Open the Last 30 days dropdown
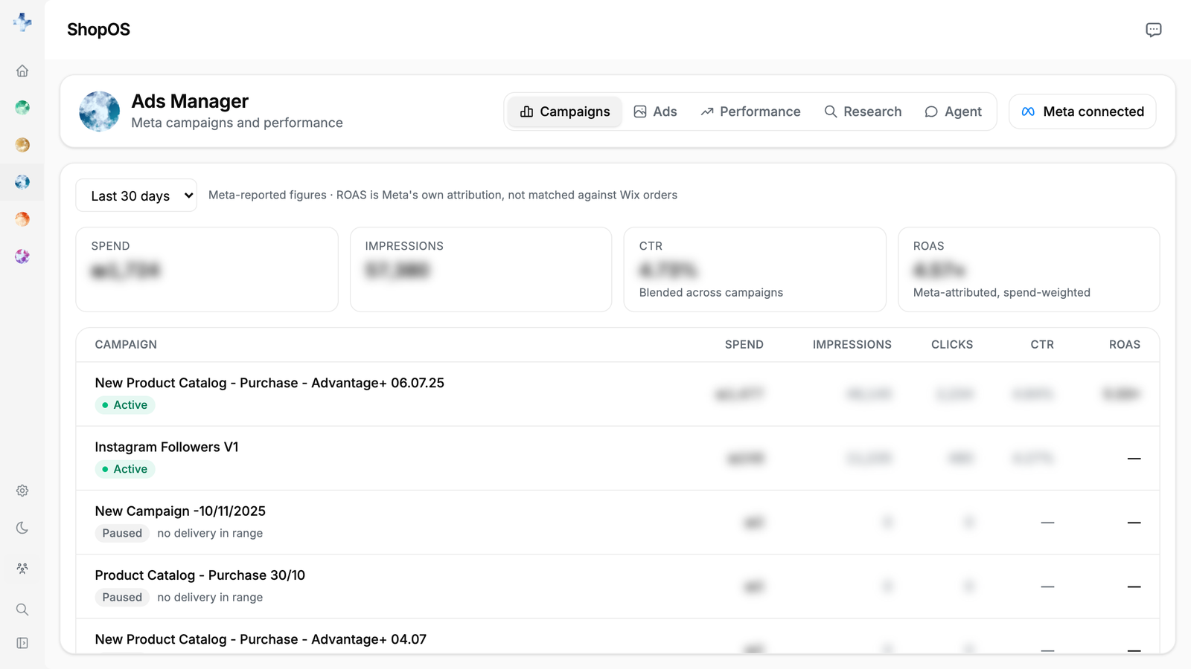 point(136,195)
